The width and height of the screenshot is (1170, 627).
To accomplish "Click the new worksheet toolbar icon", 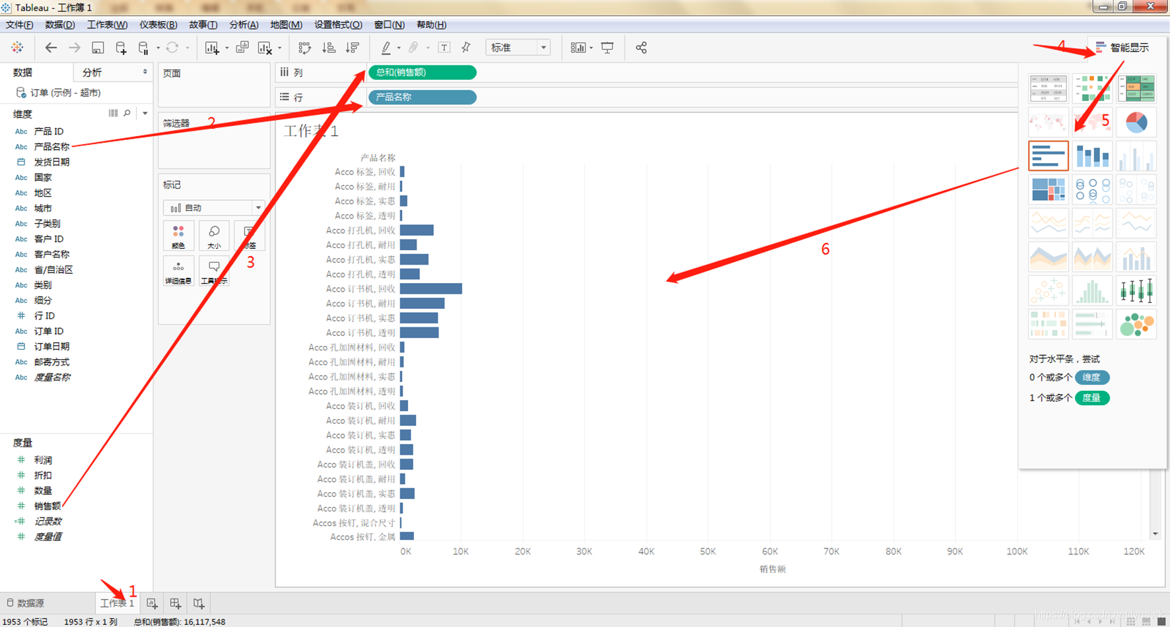I will click(x=211, y=48).
